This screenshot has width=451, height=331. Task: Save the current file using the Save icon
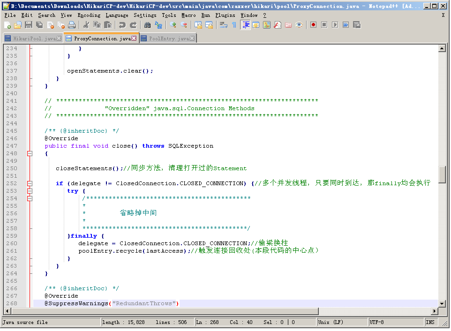point(29,25)
